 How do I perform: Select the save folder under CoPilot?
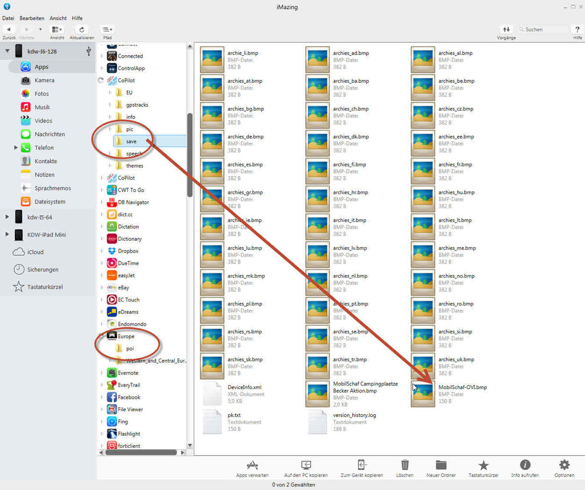pos(131,141)
